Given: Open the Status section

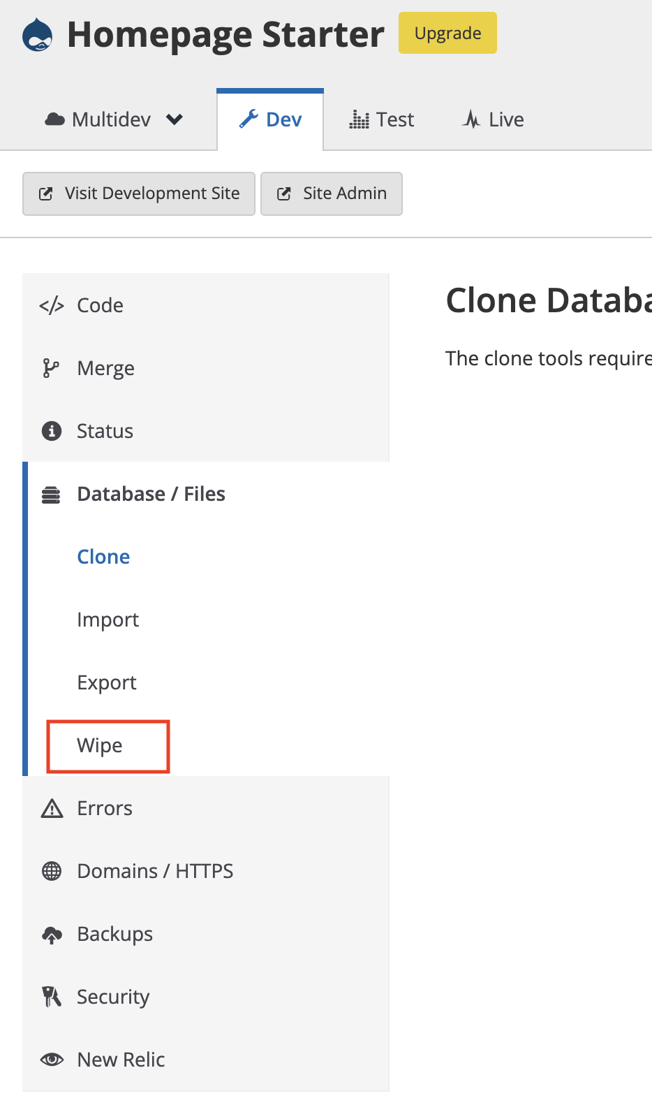Looking at the screenshot, I should pos(206,430).
